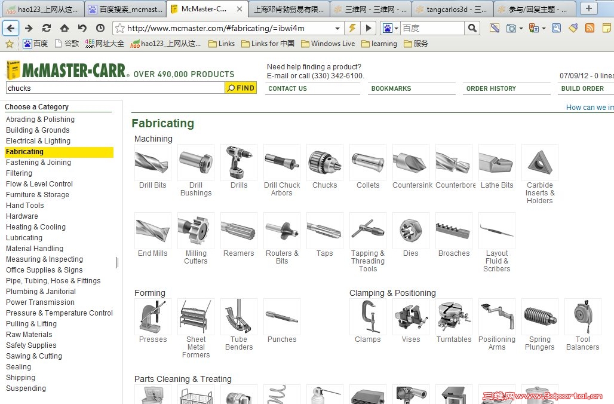
Task: Open the Drill Bits category thumbnail
Action: click(153, 162)
